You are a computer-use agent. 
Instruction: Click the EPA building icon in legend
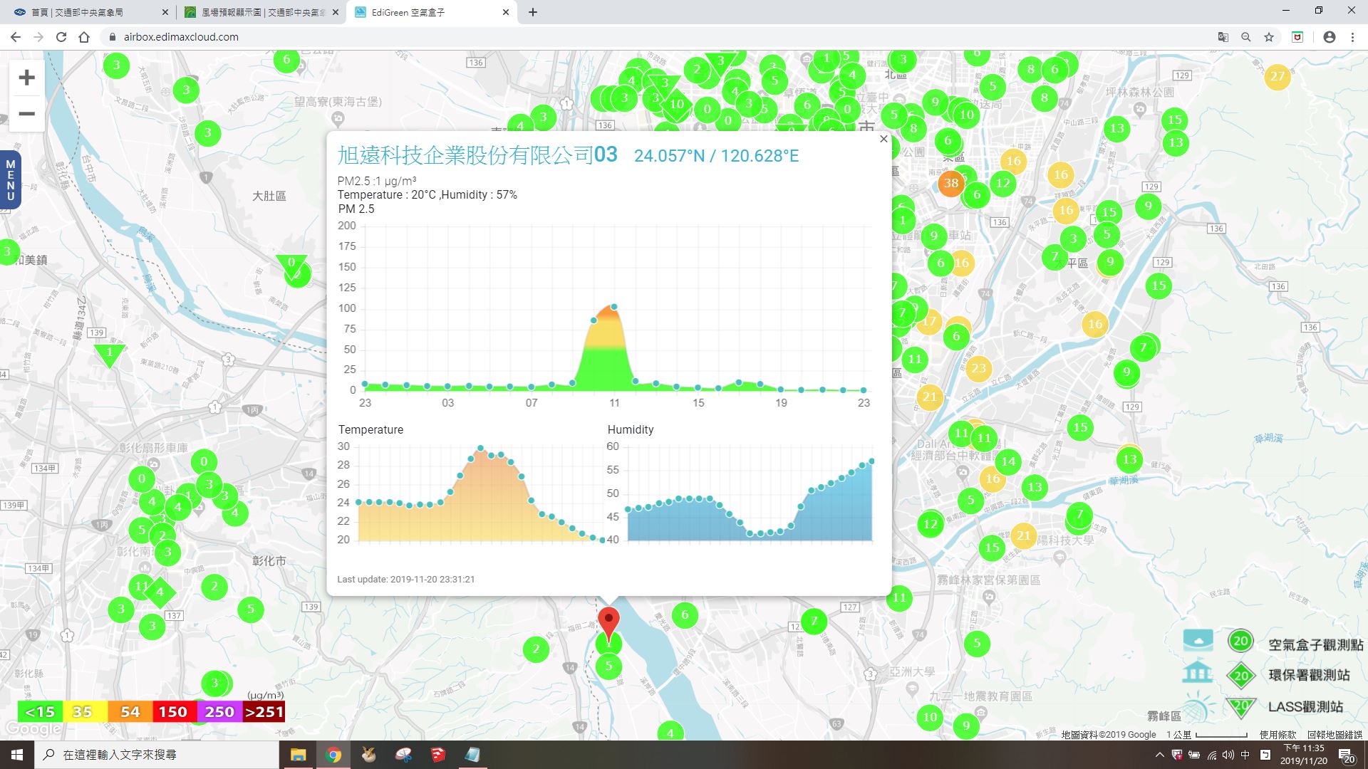(1198, 673)
